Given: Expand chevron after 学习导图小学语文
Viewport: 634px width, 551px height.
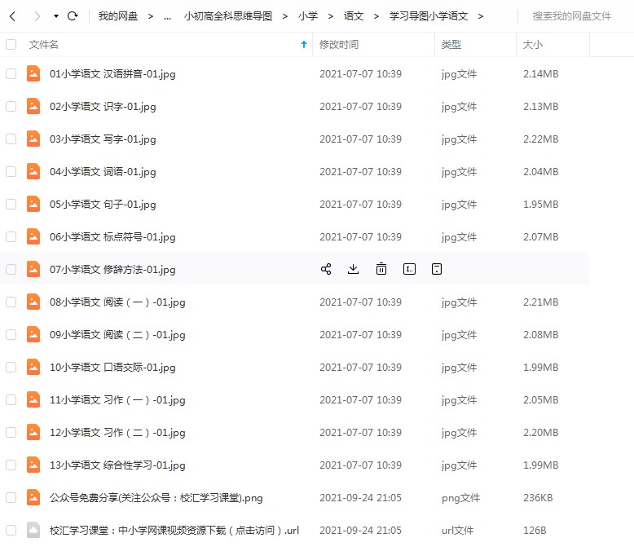Looking at the screenshot, I should 480,16.
